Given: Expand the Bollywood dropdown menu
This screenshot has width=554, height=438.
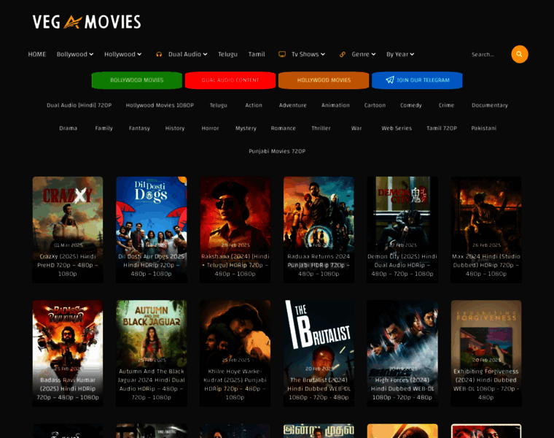Looking at the screenshot, I should click(75, 54).
